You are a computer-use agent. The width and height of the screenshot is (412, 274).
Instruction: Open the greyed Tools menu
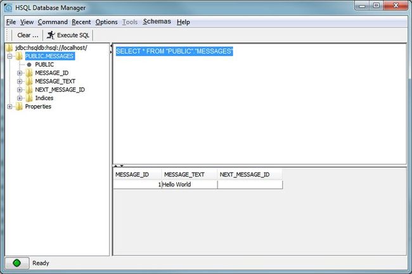click(x=130, y=22)
